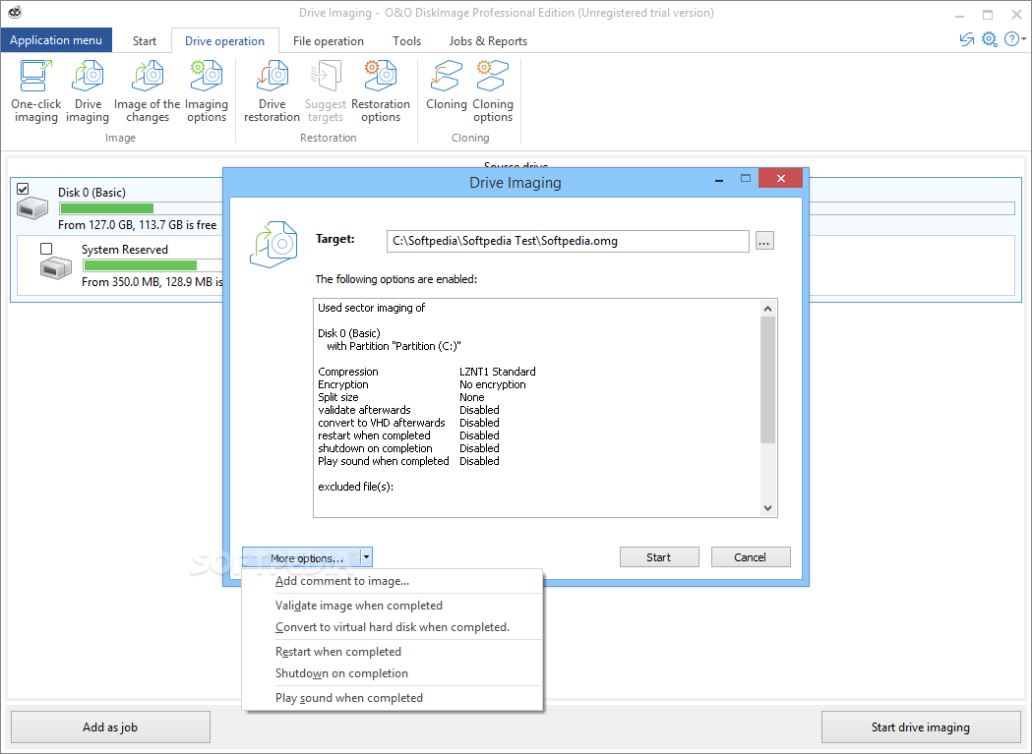Click the options list scroll down arrow
Screen dimensions: 1032x754
767,508
